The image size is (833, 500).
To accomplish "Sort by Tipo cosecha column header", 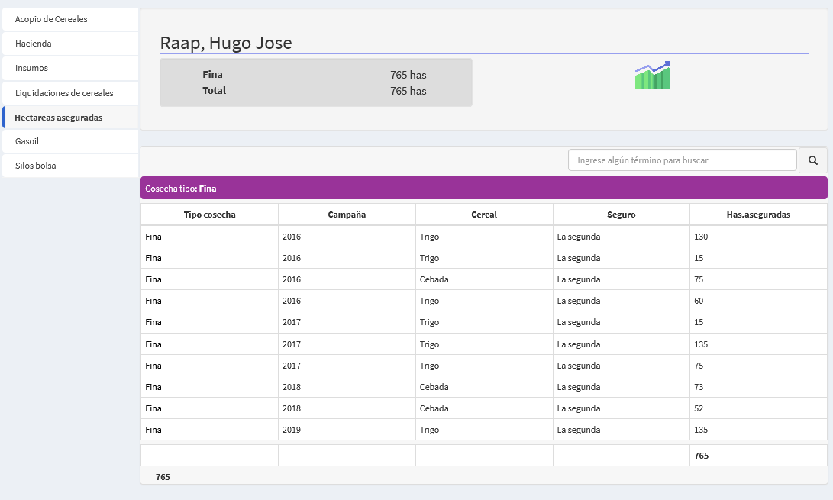I will pos(209,215).
